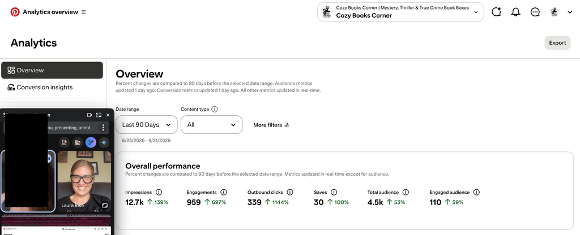Click the shared screen preview thumbnail
The image size is (580, 235).
click(x=56, y=225)
